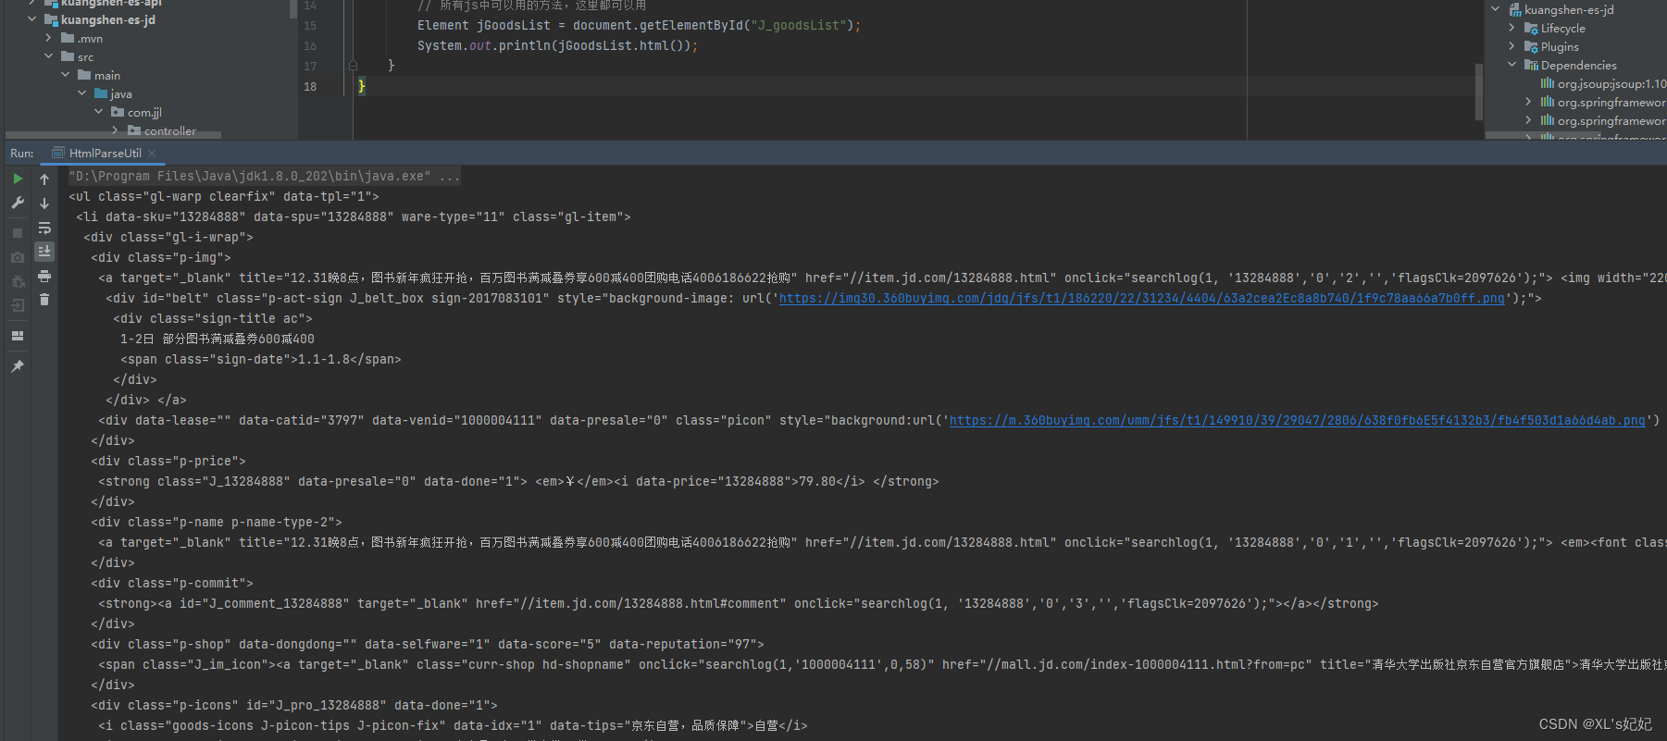The width and height of the screenshot is (1667, 741).
Task: Expand Maven Plugins node arrow
Action: [1512, 46]
